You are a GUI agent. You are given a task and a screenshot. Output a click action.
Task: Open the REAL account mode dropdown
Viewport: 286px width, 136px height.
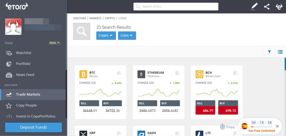click(54, 43)
